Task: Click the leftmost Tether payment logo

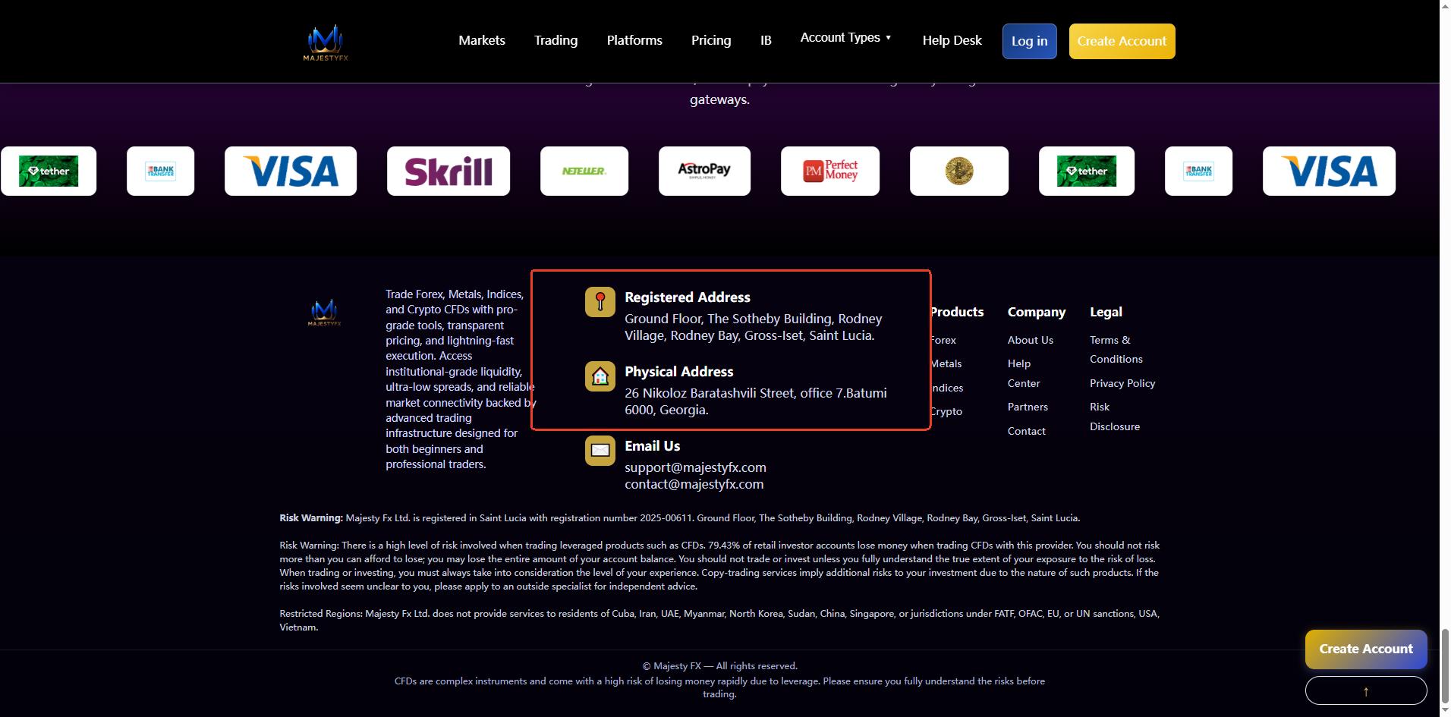Action: (x=49, y=171)
